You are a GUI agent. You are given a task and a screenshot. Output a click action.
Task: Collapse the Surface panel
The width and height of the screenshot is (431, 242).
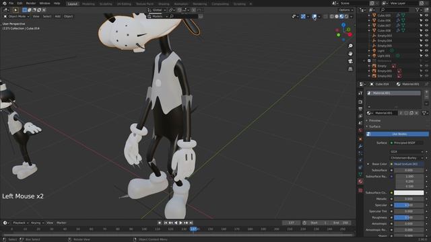tap(374, 126)
